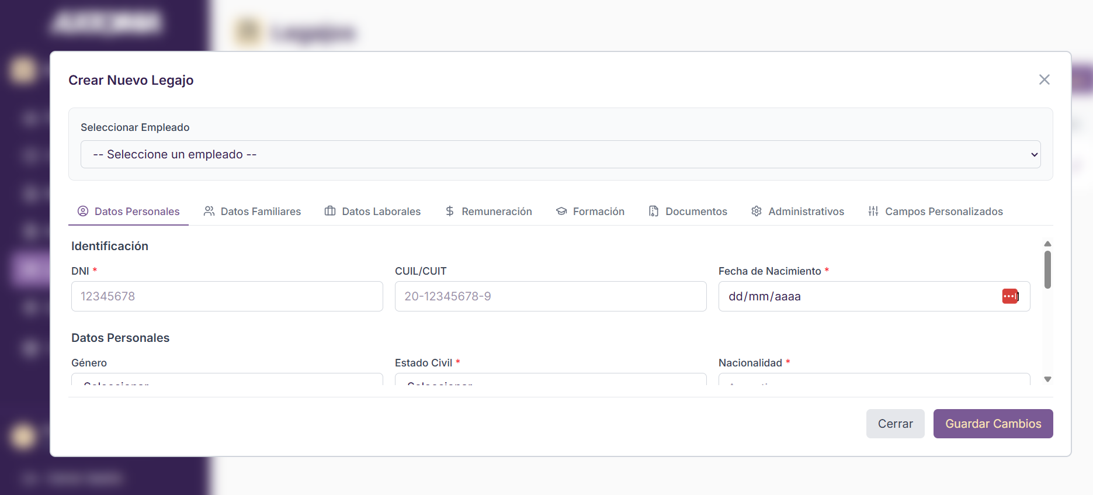
Task: Click the Datos Personales user icon
Action: tap(83, 211)
